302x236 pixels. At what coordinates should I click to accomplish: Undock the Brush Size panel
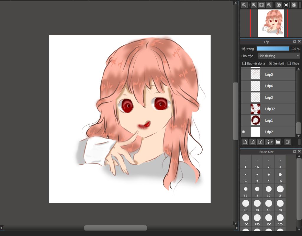click(x=295, y=151)
